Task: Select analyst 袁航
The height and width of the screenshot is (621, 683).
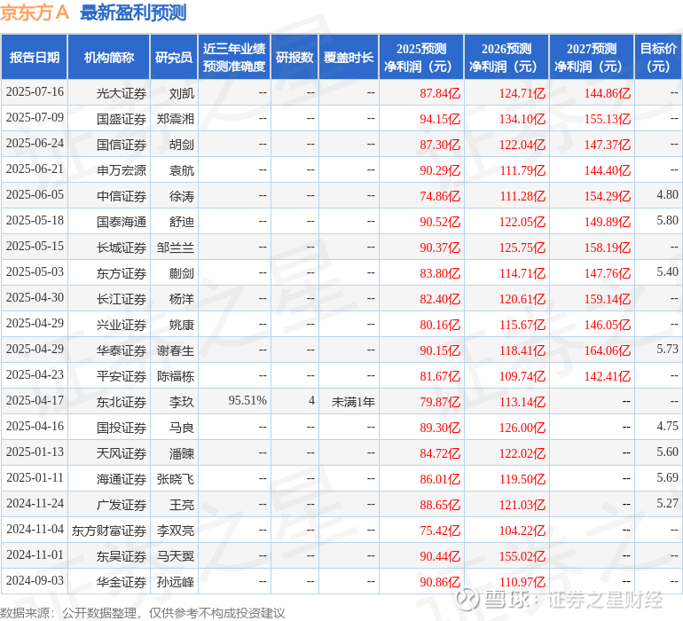Action: tap(182, 170)
